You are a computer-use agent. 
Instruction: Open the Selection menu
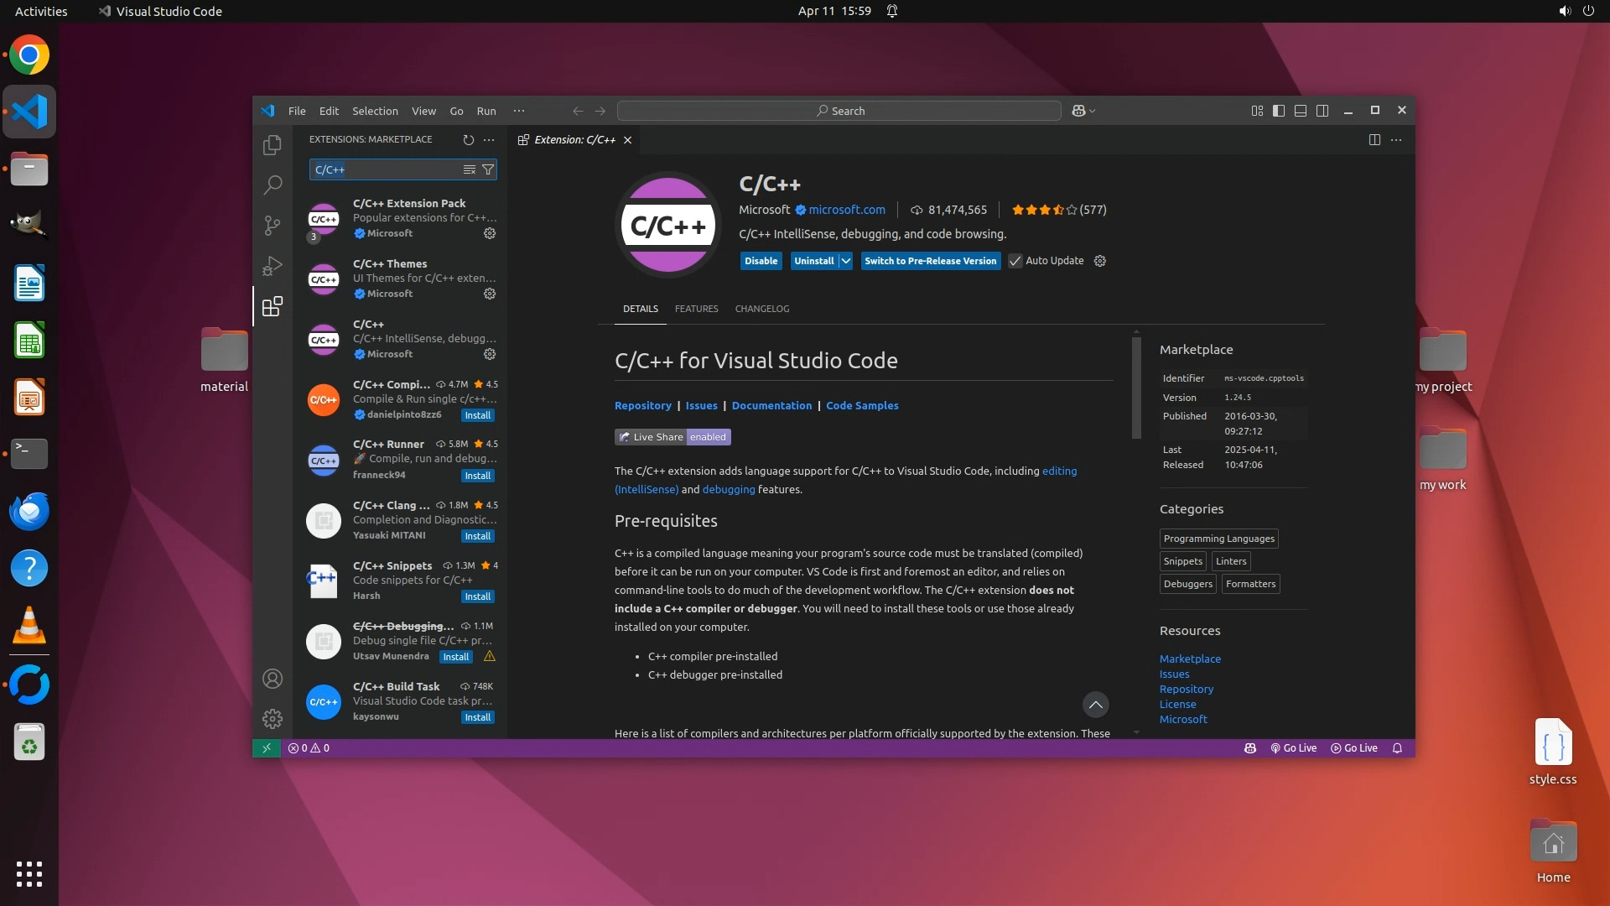point(375,111)
